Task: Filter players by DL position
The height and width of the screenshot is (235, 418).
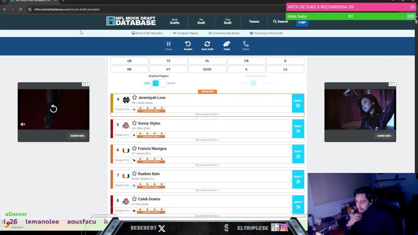Action: click(x=207, y=61)
